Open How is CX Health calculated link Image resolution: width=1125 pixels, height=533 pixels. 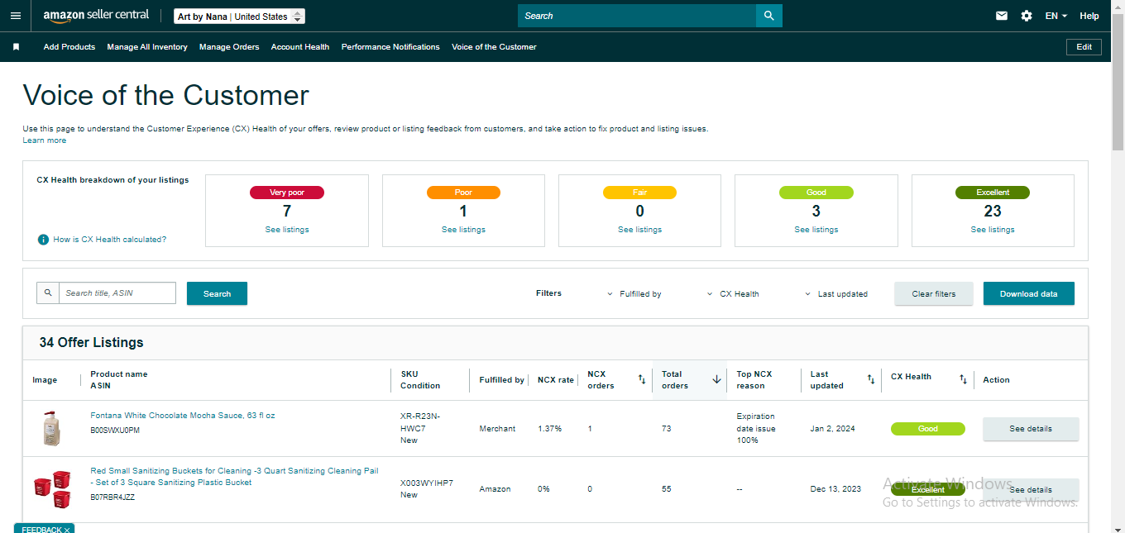[x=109, y=240]
